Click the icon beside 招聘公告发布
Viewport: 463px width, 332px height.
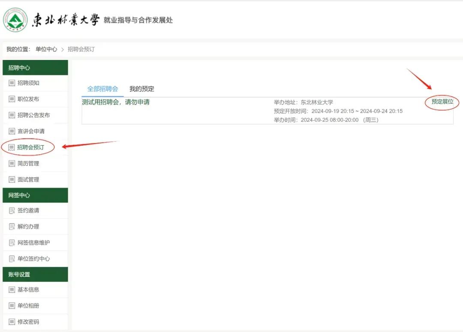click(12, 115)
